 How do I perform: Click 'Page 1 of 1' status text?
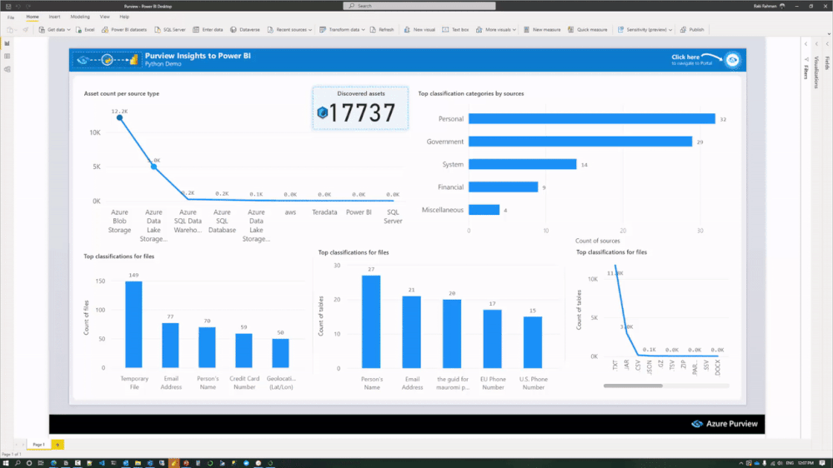[x=11, y=454]
